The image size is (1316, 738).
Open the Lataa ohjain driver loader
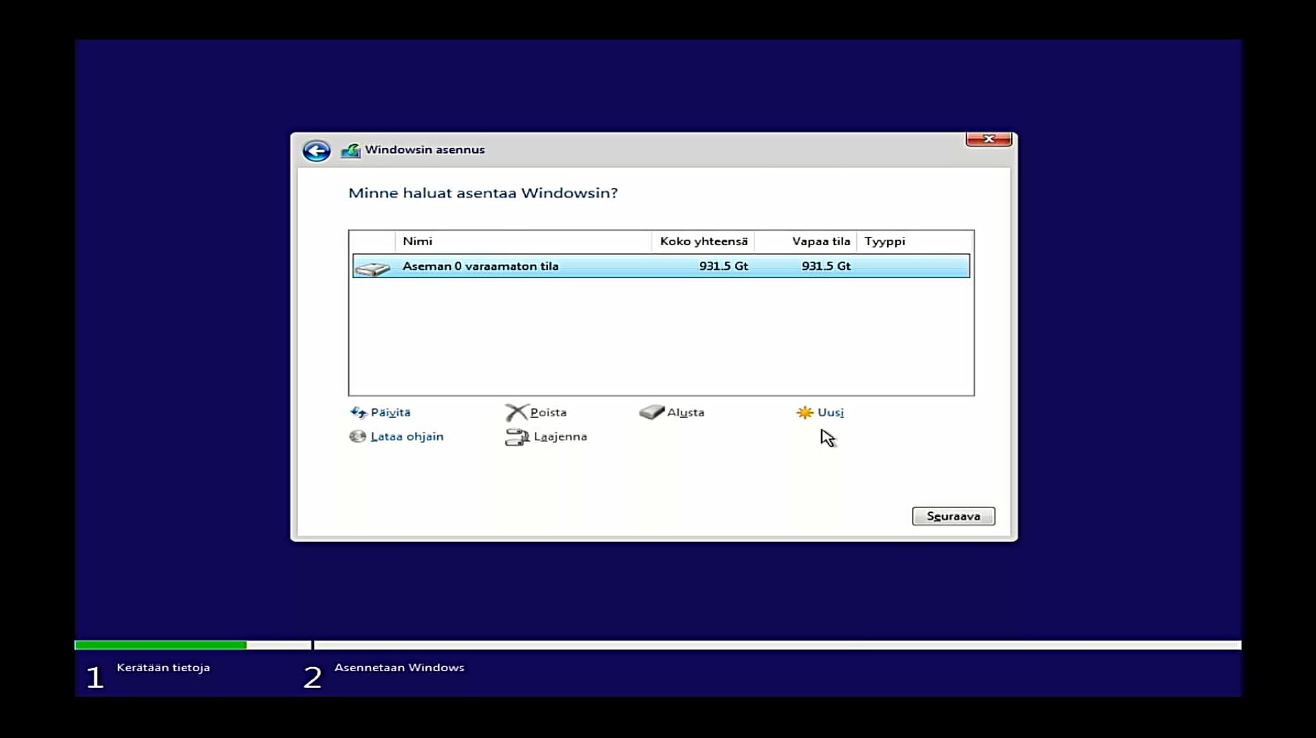point(407,436)
